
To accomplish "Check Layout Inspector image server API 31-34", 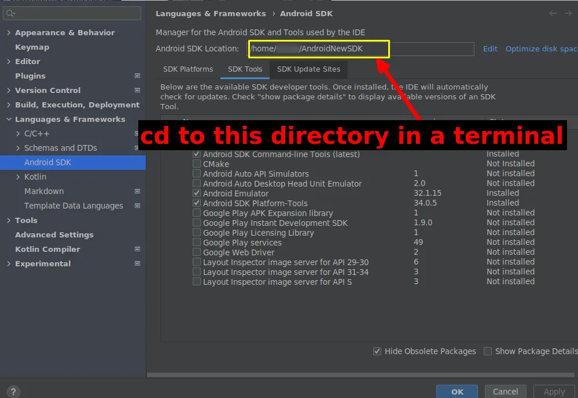I will (x=197, y=271).
